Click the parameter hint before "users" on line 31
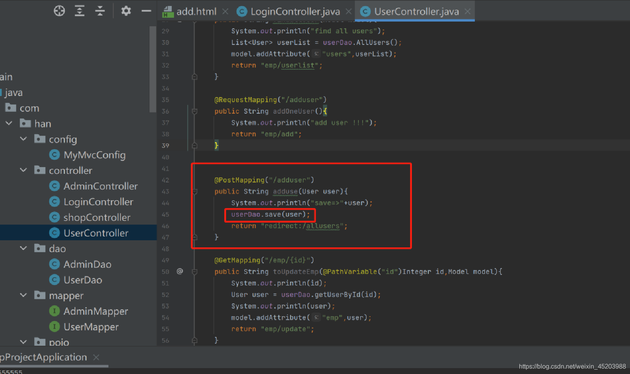630x374 pixels. [316, 54]
